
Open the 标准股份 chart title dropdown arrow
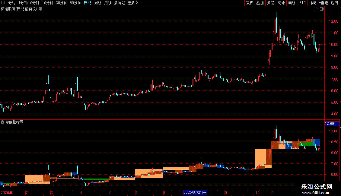tap(40, 9)
